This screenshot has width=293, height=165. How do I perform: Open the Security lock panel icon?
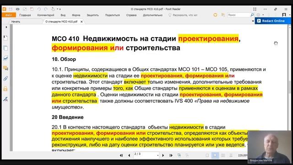(5, 88)
